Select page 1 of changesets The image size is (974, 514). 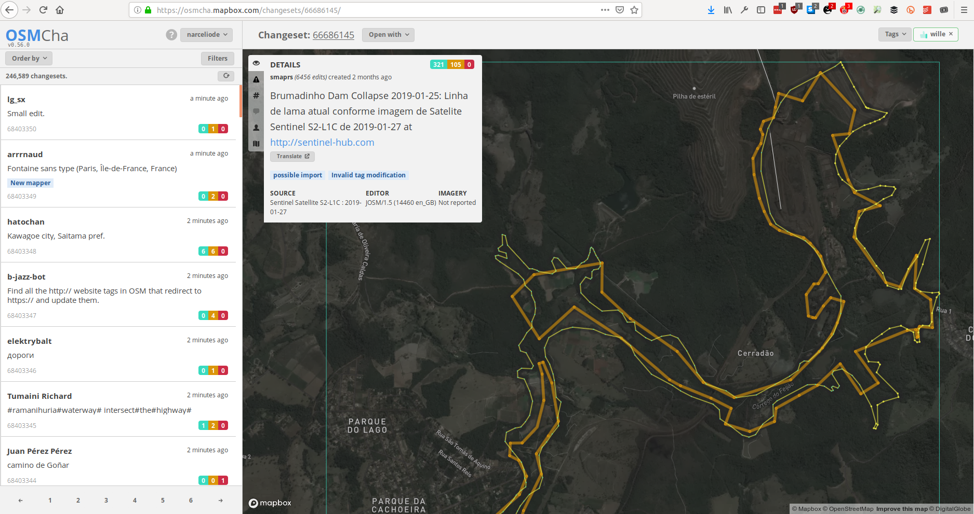pyautogui.click(x=50, y=501)
